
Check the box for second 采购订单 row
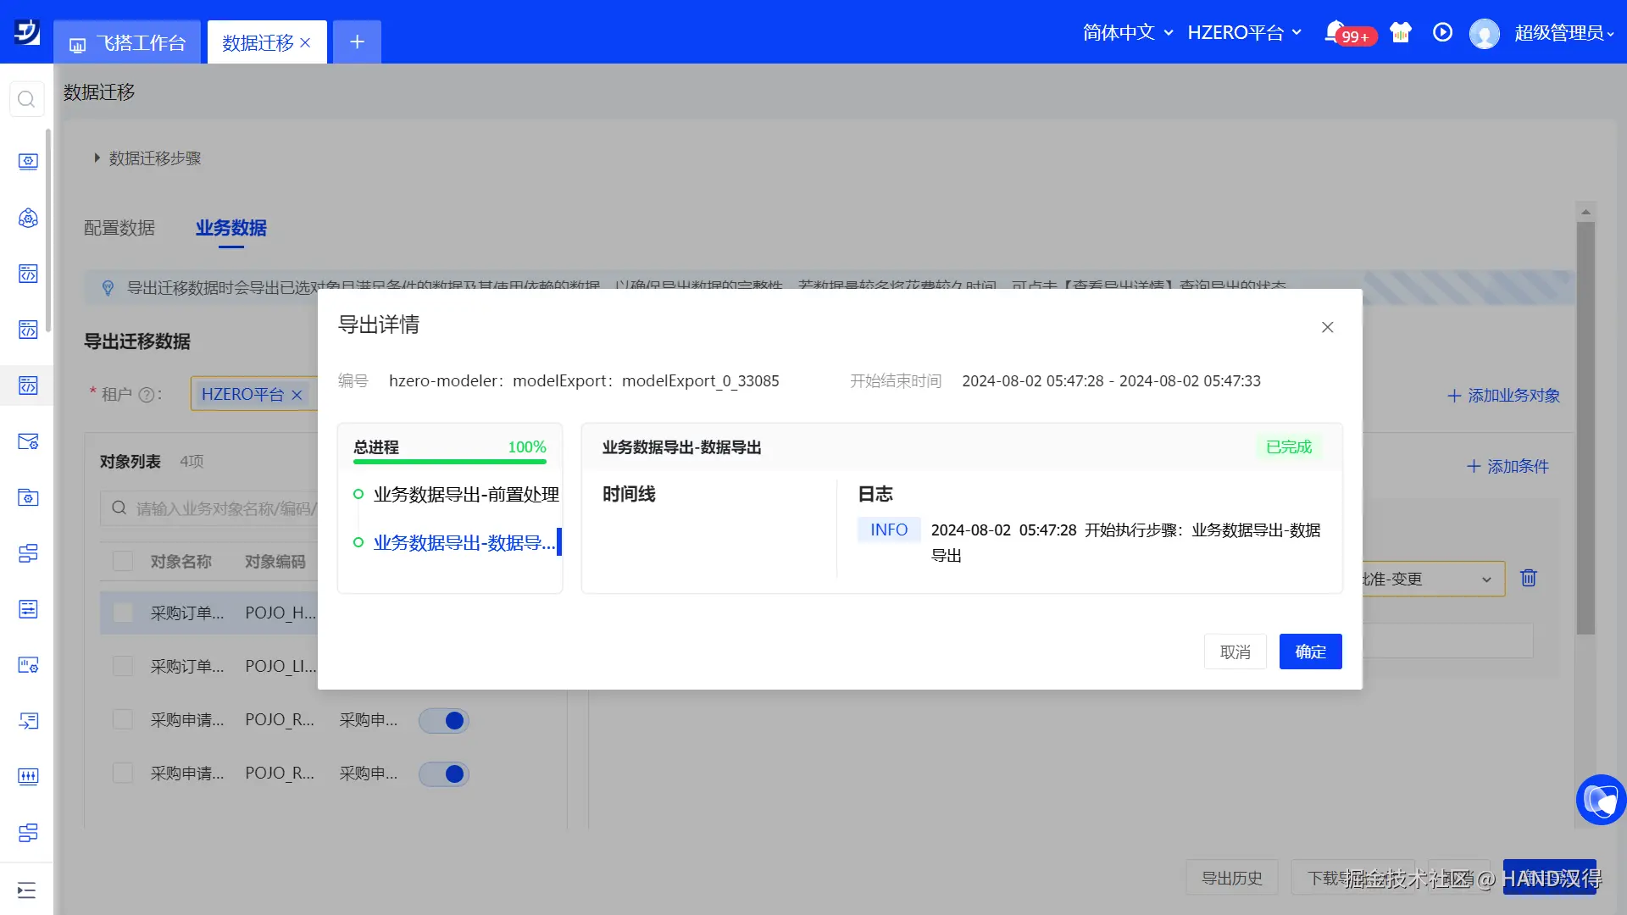pos(123,666)
